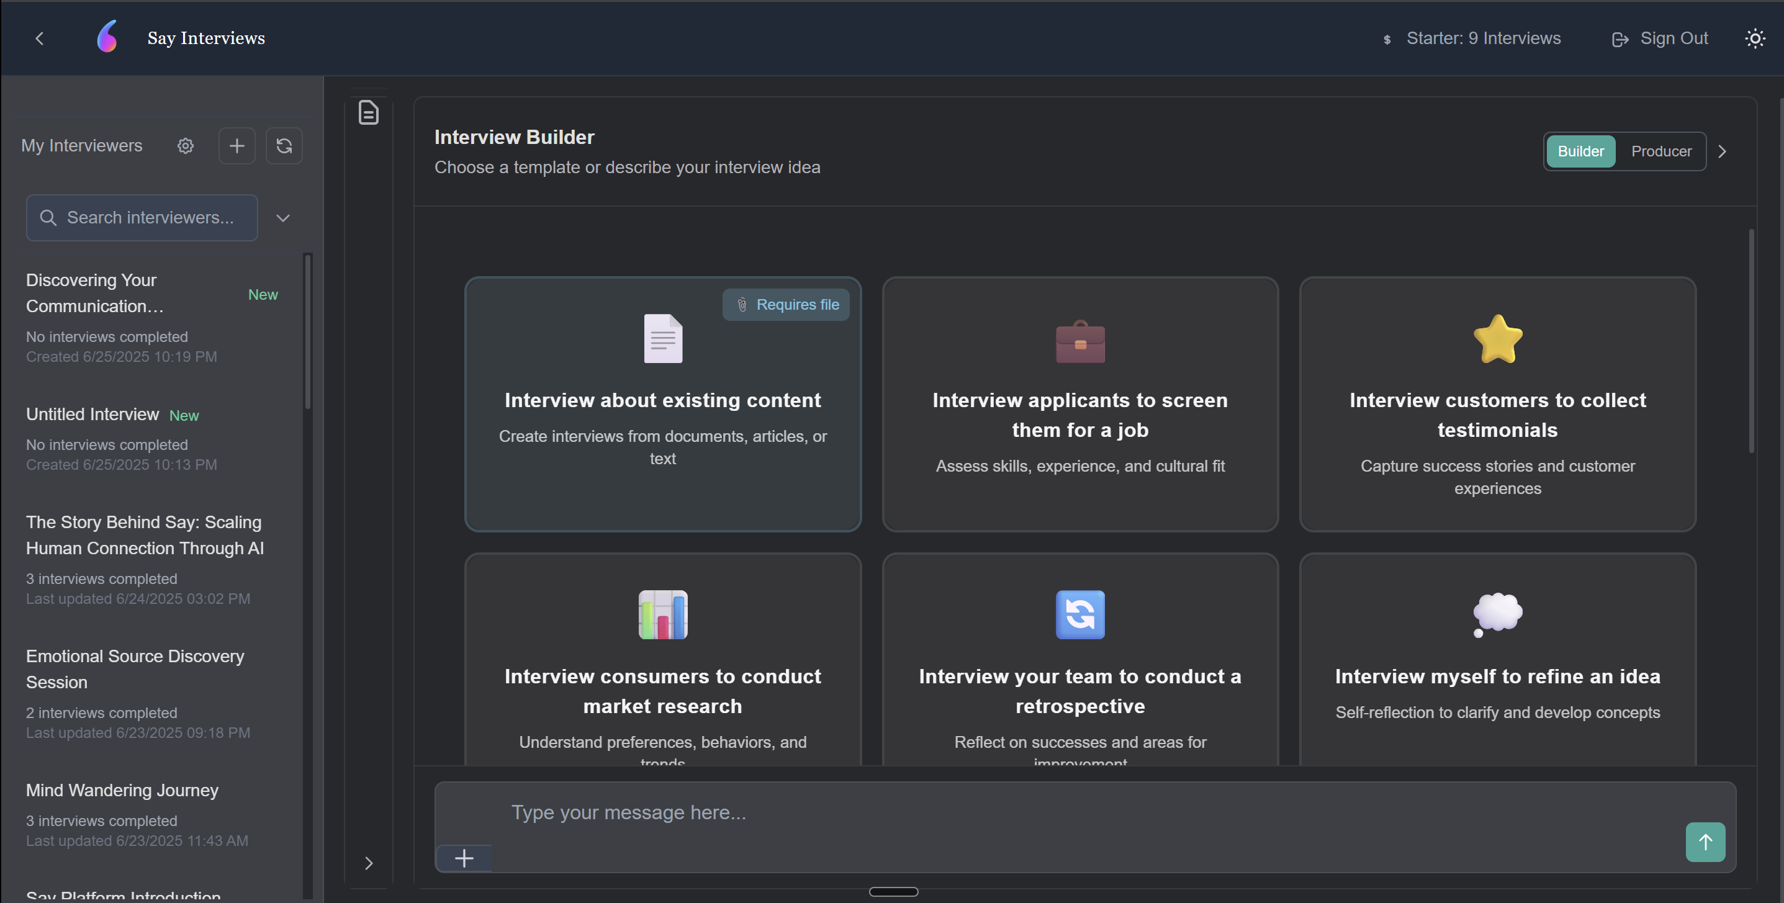Expand the side panel with bottom chevron
Screen dimensions: 1784x903
369,863
